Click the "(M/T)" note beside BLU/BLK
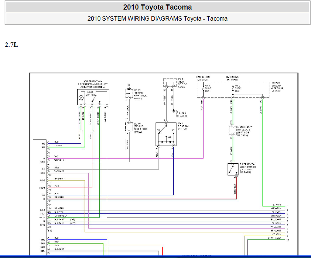Viewport: 311px width, 258px height. 73,223
